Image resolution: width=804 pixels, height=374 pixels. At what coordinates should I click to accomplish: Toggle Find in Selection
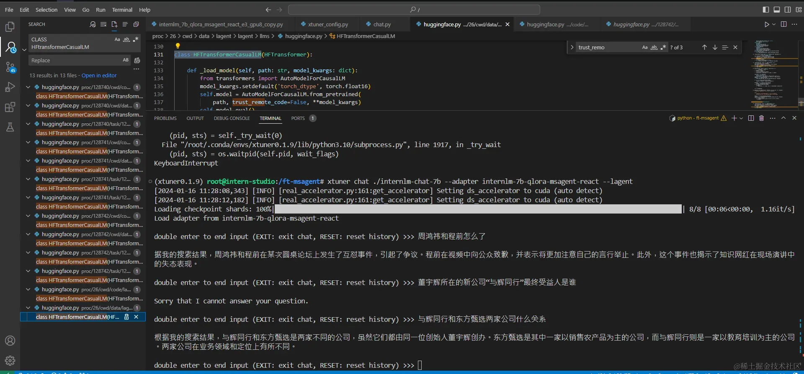725,47
